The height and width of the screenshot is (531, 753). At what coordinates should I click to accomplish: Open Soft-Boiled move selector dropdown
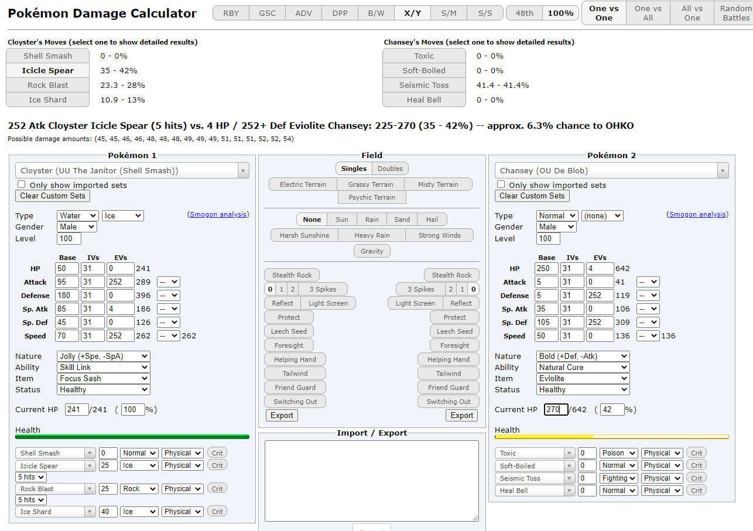point(535,466)
